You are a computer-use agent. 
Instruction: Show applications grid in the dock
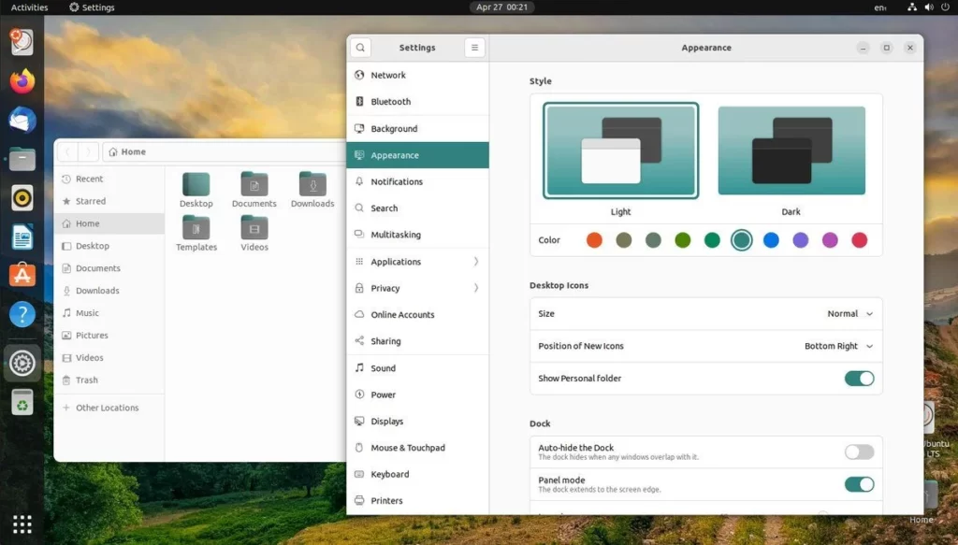[x=22, y=523]
